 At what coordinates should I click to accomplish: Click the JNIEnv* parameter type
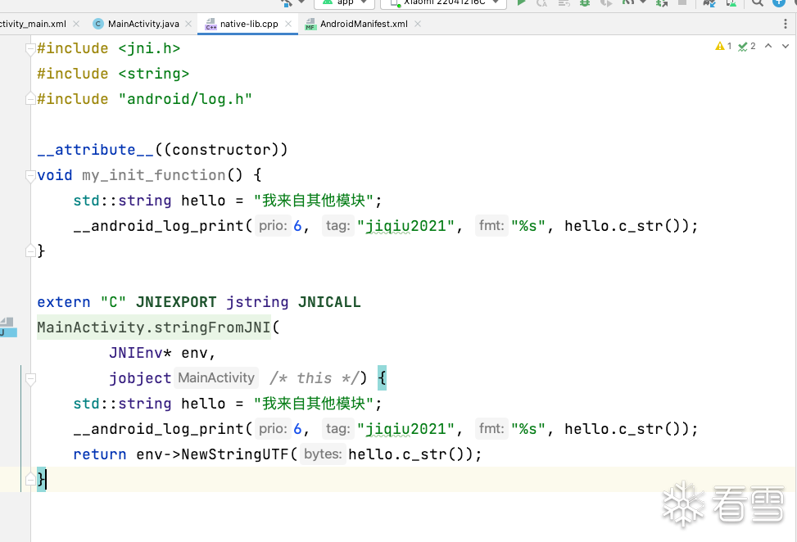click(140, 353)
